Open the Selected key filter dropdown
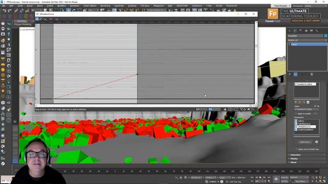 point(299,177)
